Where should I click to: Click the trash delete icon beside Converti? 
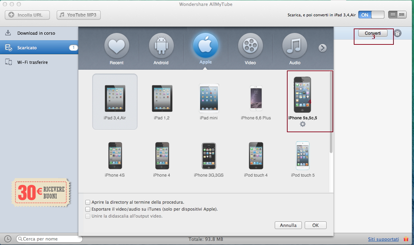pos(397,33)
